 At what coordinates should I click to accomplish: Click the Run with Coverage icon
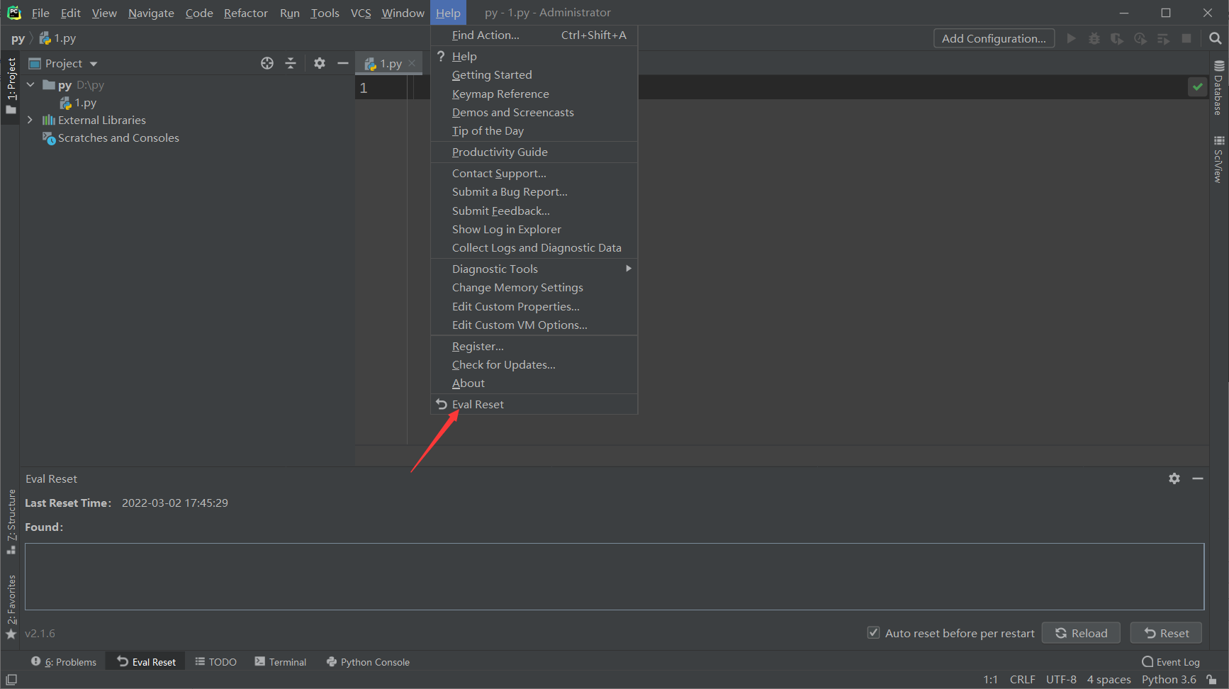1117,38
